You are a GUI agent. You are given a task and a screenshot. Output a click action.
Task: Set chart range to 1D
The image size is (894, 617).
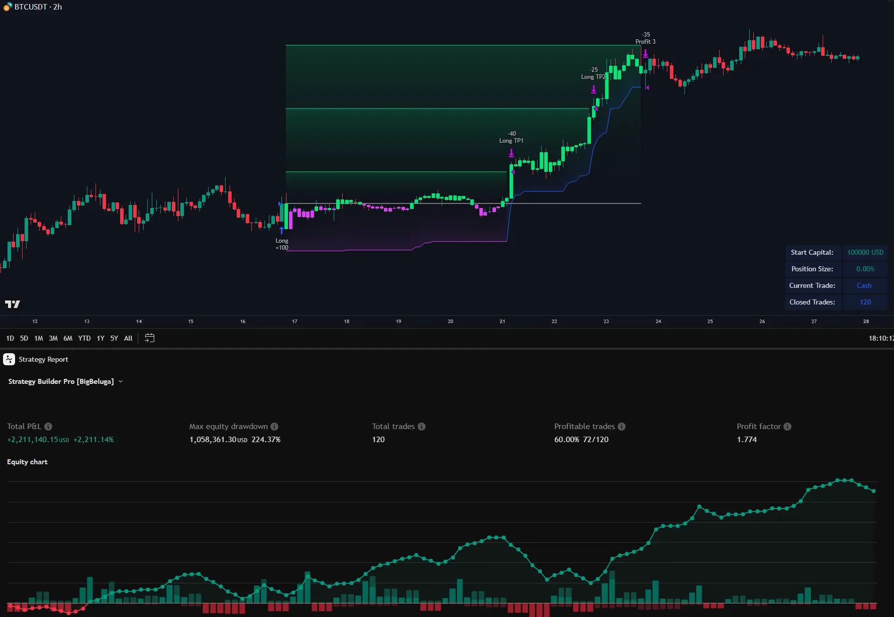(x=10, y=338)
